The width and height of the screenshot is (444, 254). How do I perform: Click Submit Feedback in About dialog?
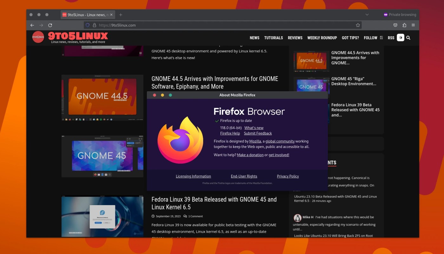[258, 133]
